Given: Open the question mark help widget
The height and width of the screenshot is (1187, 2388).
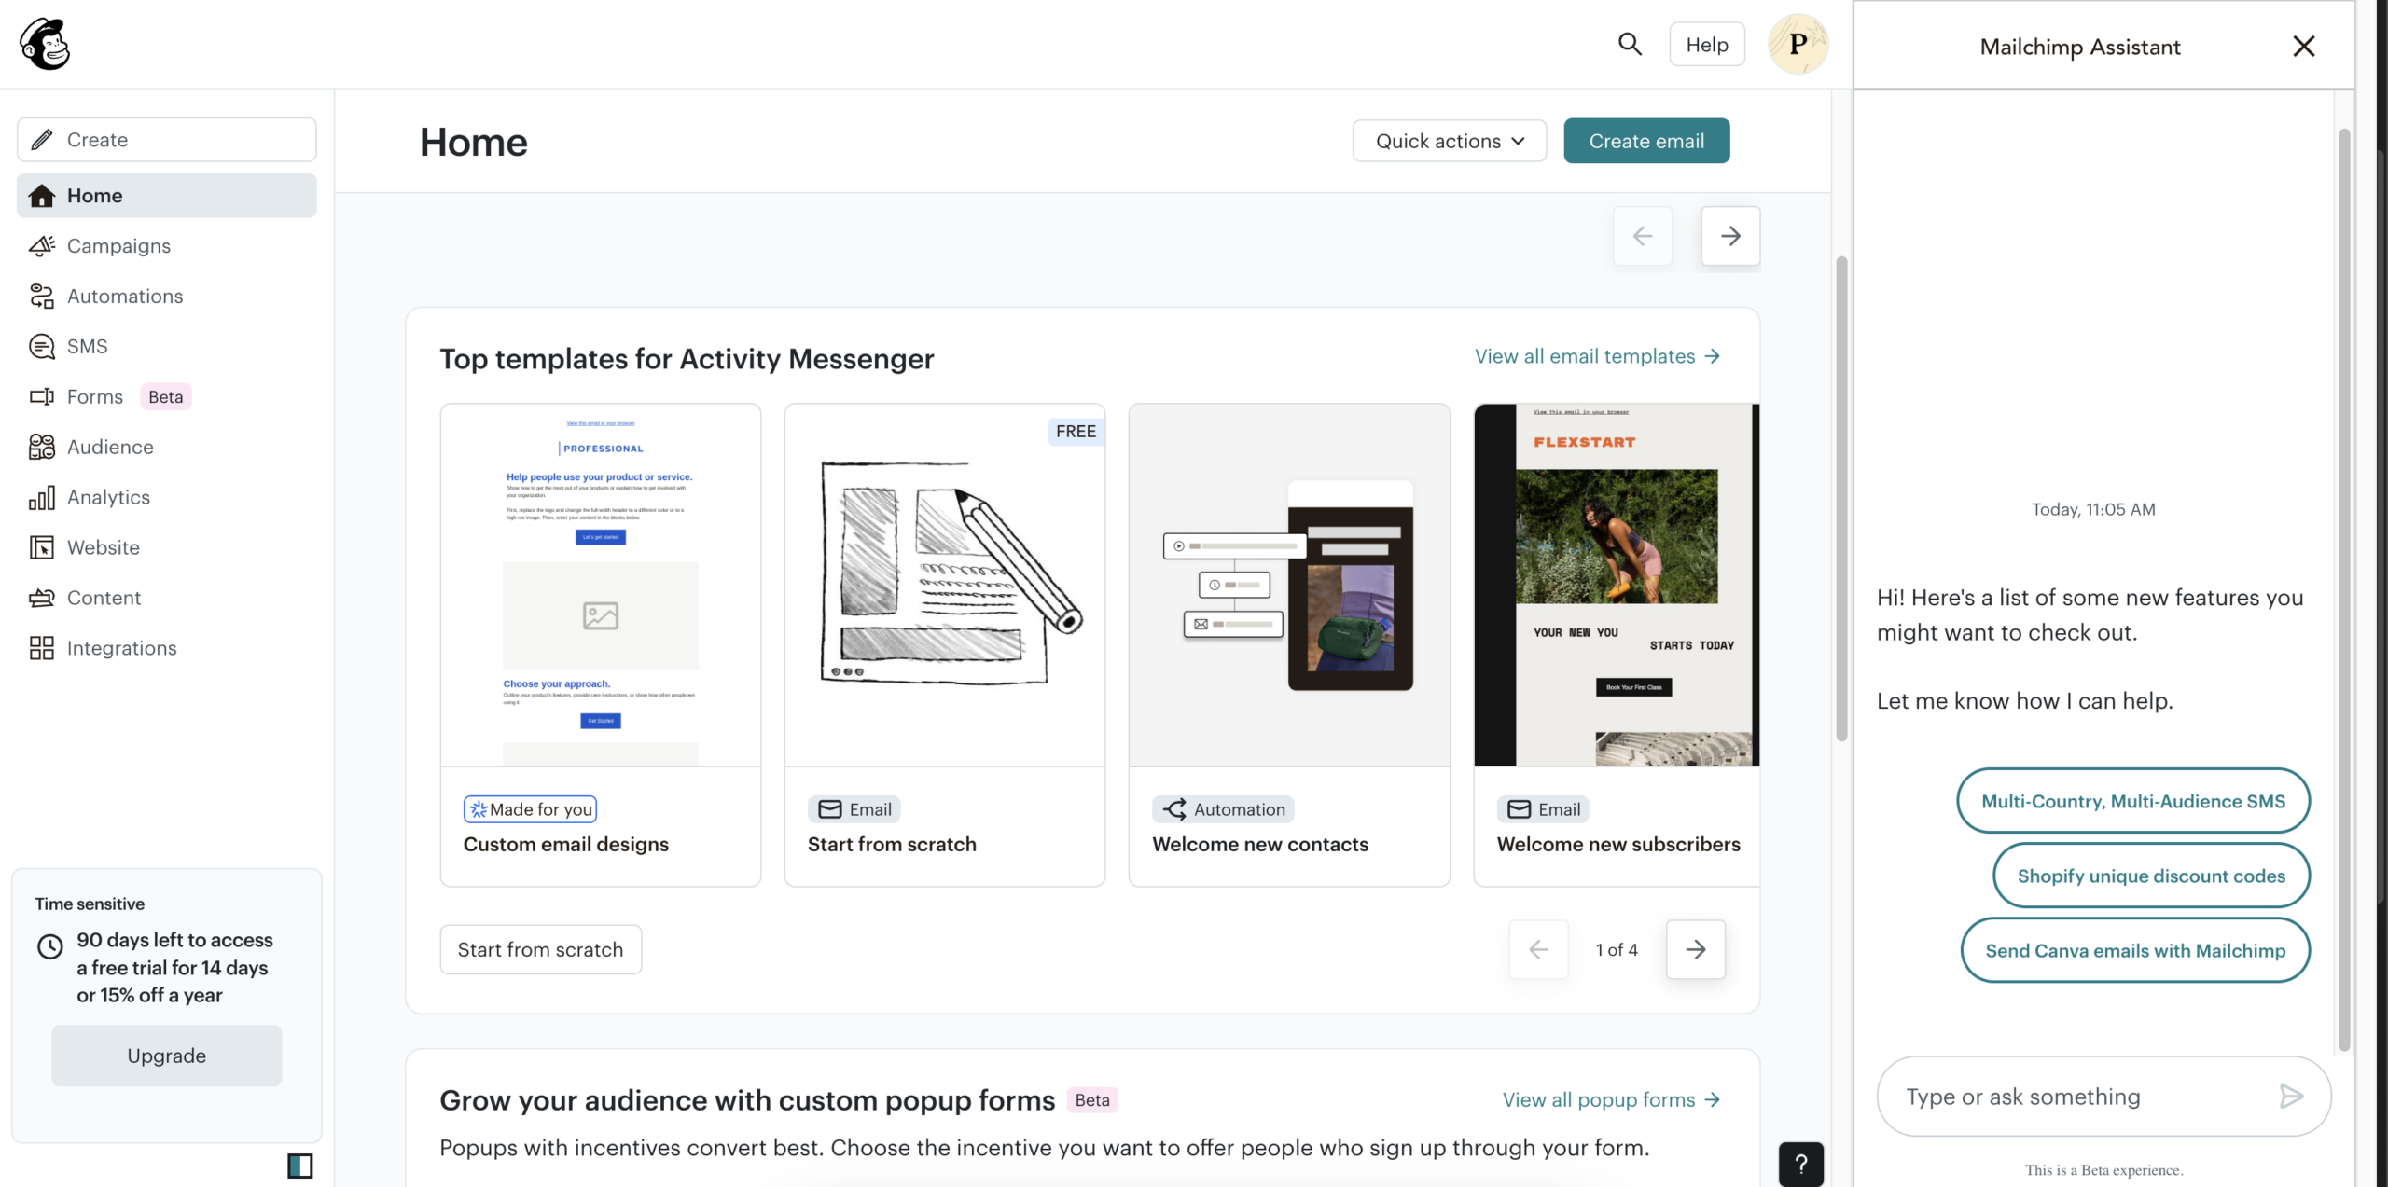Looking at the screenshot, I should 1800,1163.
